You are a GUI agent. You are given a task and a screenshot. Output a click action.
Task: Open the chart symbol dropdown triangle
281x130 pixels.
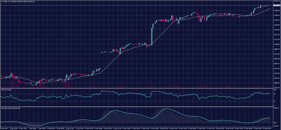click(1, 1)
